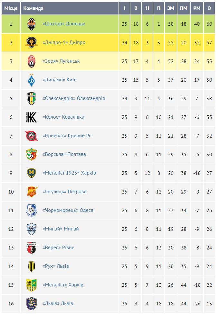This screenshot has height=316, width=218.
Task: Click the Dynamo Kyiv club emblem
Action: (32, 80)
